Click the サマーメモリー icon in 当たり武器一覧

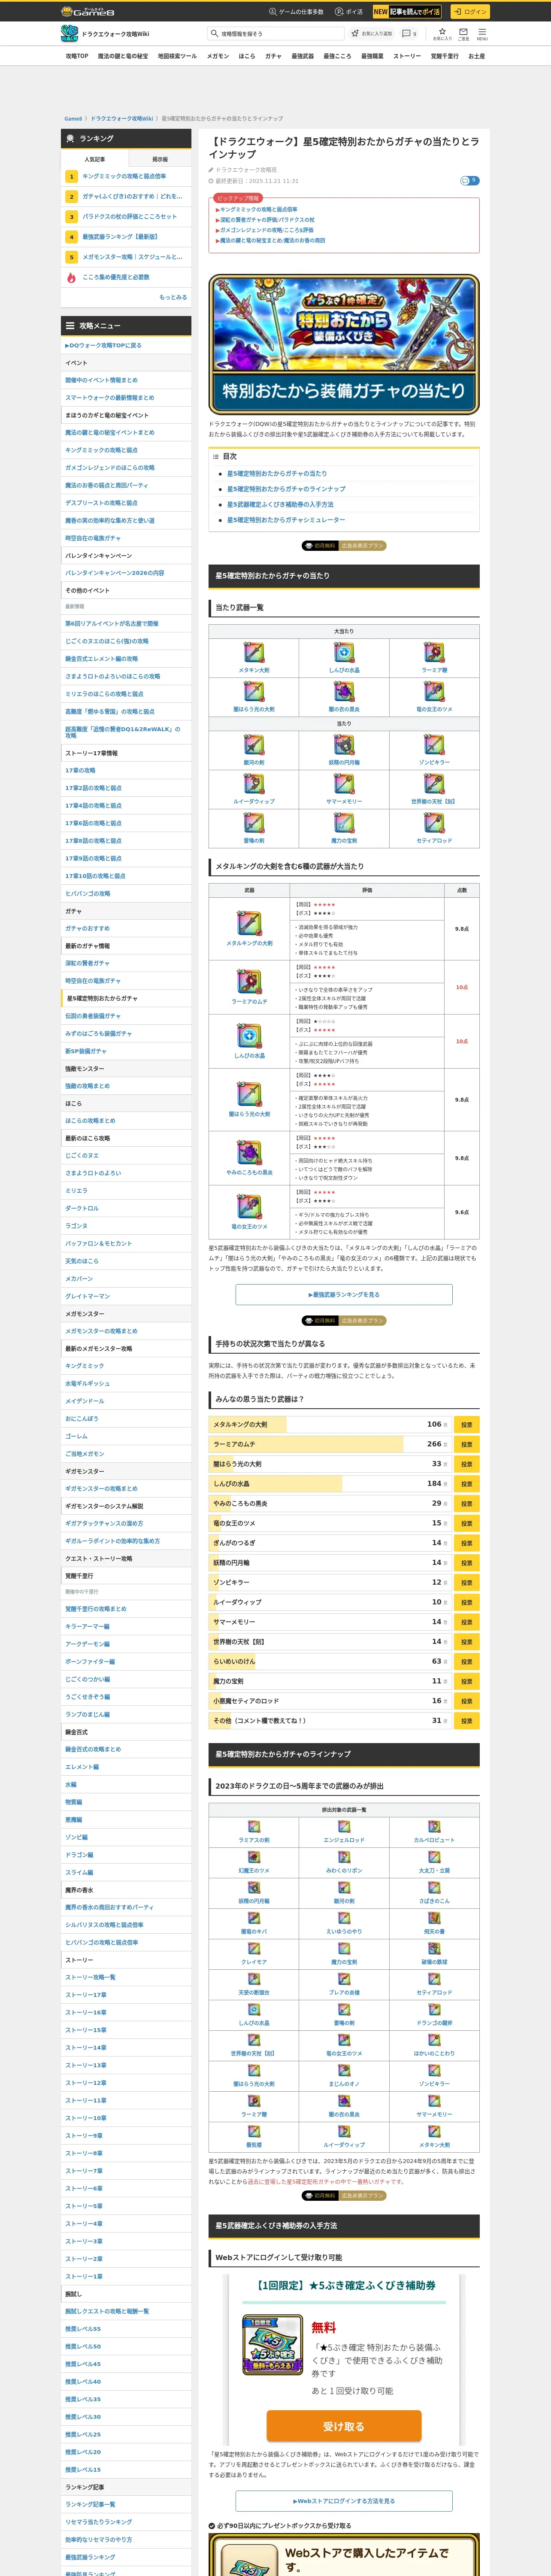344,783
